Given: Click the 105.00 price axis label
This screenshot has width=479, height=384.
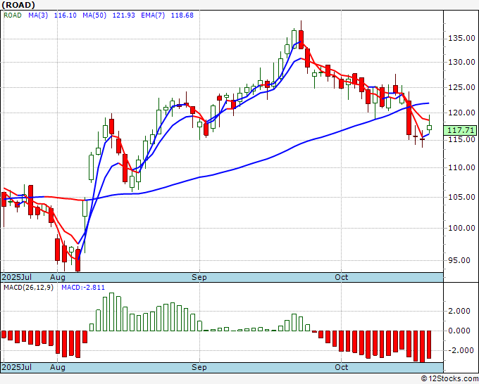Looking at the screenshot, I should tap(461, 198).
